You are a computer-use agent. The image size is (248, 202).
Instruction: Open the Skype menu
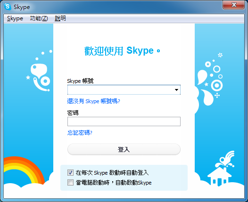tap(15, 18)
